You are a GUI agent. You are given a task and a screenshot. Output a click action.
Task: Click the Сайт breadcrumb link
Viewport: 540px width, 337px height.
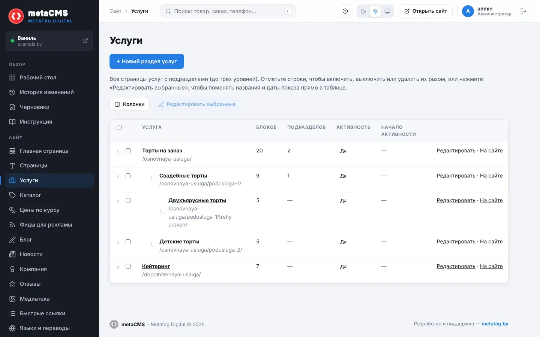pos(115,11)
